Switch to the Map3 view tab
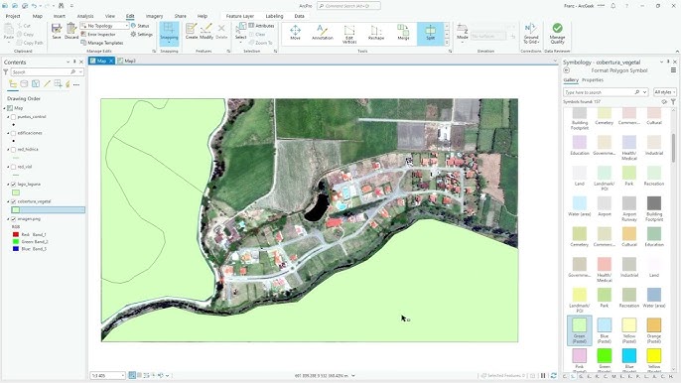This screenshot has width=681, height=383. [126, 61]
